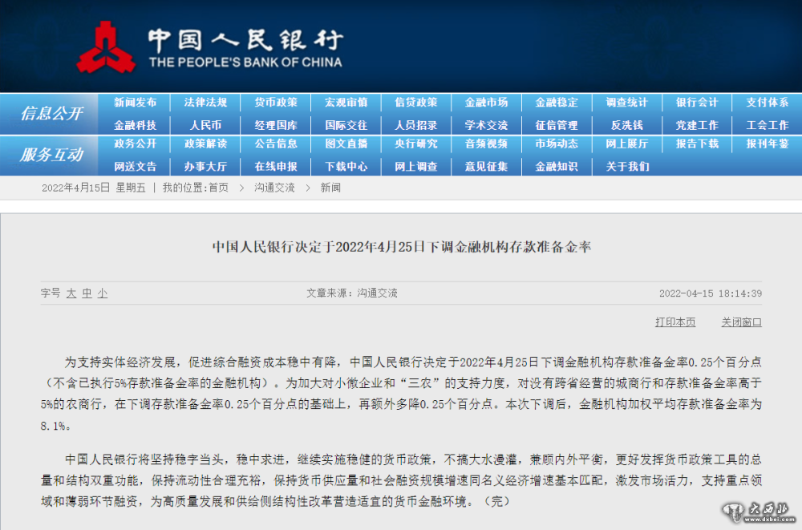
Task: Navigate to 反洗钱 page
Action: click(626, 125)
